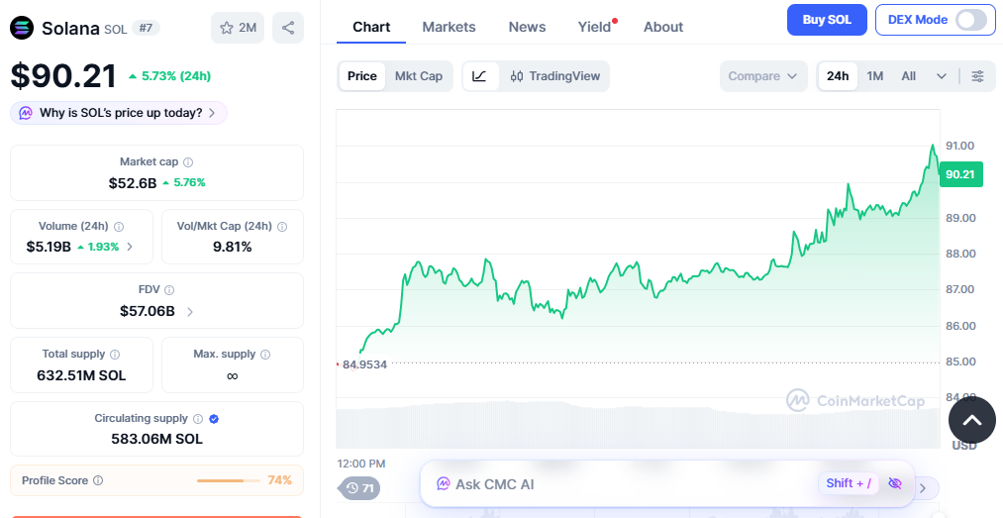The height and width of the screenshot is (518, 1003).
Task: Click the Buy SOL button
Action: 827,20
